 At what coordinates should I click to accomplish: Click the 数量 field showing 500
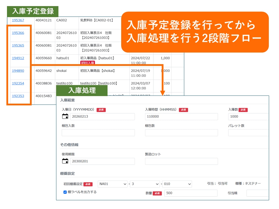tap(190, 193)
